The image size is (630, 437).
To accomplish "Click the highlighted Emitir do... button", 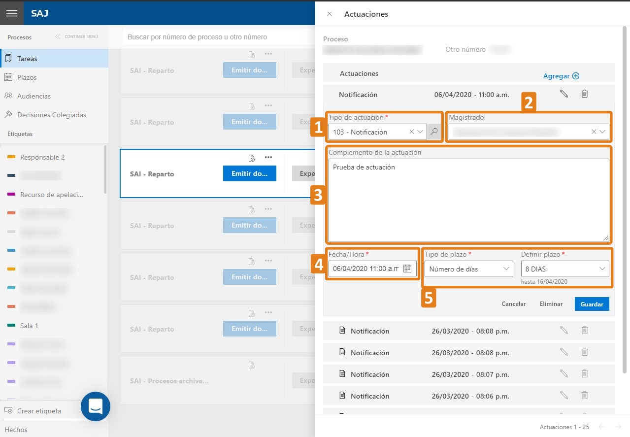I will (x=250, y=173).
